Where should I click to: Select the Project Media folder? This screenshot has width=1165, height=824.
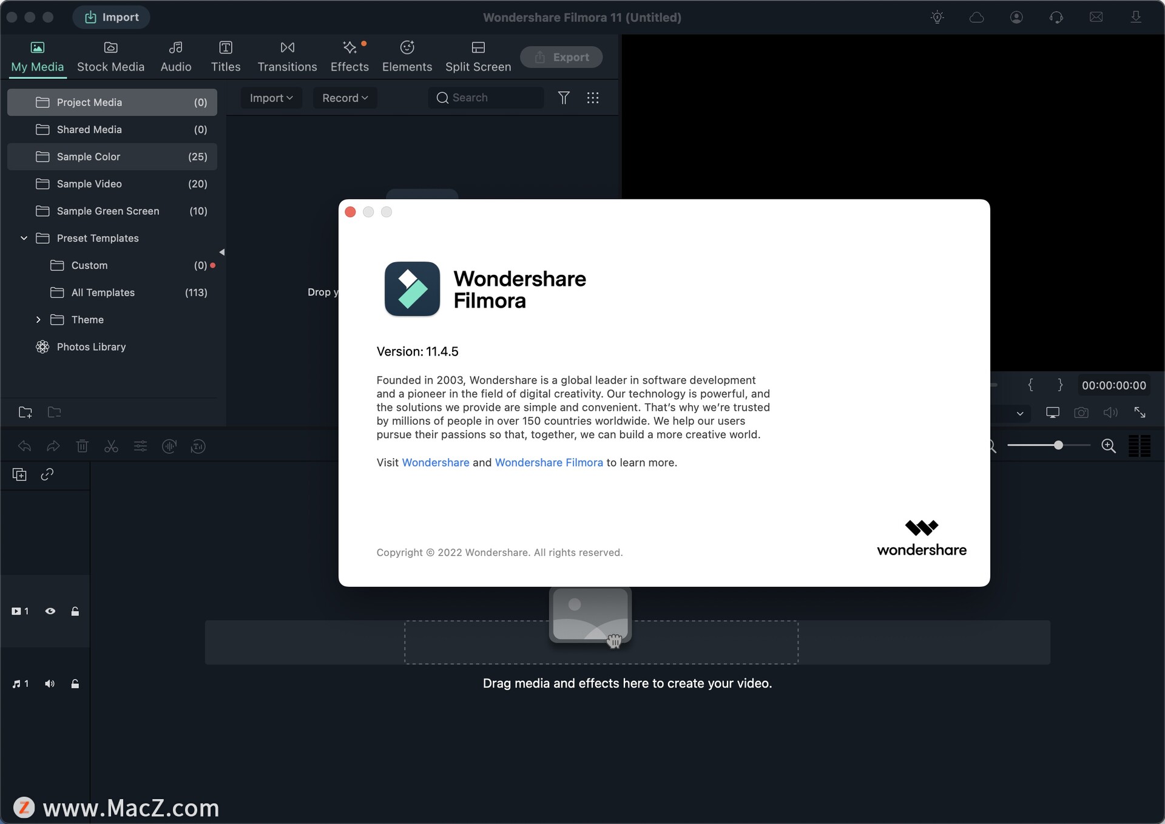click(x=112, y=103)
